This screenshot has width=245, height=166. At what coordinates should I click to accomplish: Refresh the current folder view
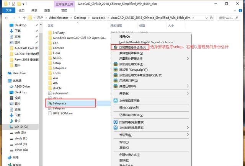[211, 18]
